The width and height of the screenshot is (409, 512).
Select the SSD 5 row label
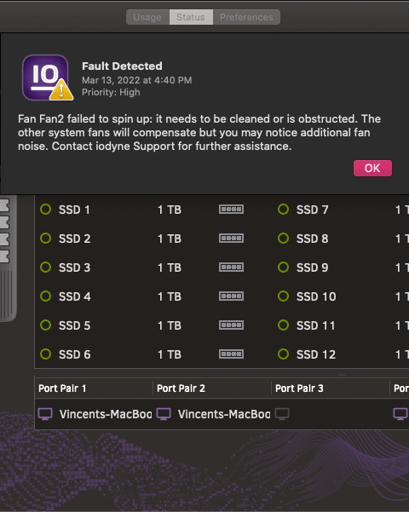74,325
